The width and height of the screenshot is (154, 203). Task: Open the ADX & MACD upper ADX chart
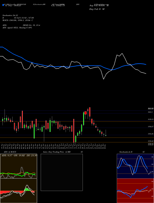tap(18, 166)
